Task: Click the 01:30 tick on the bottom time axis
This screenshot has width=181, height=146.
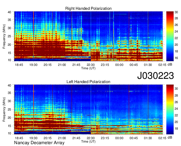Action: click(148, 138)
